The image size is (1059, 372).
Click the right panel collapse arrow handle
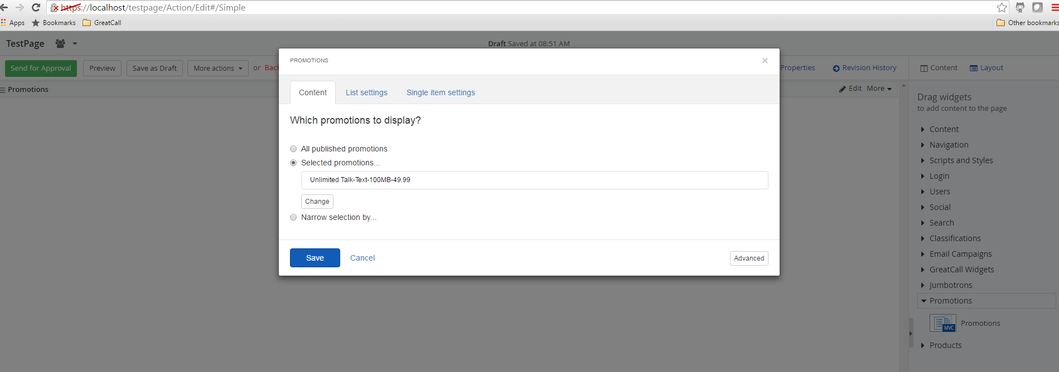(911, 334)
